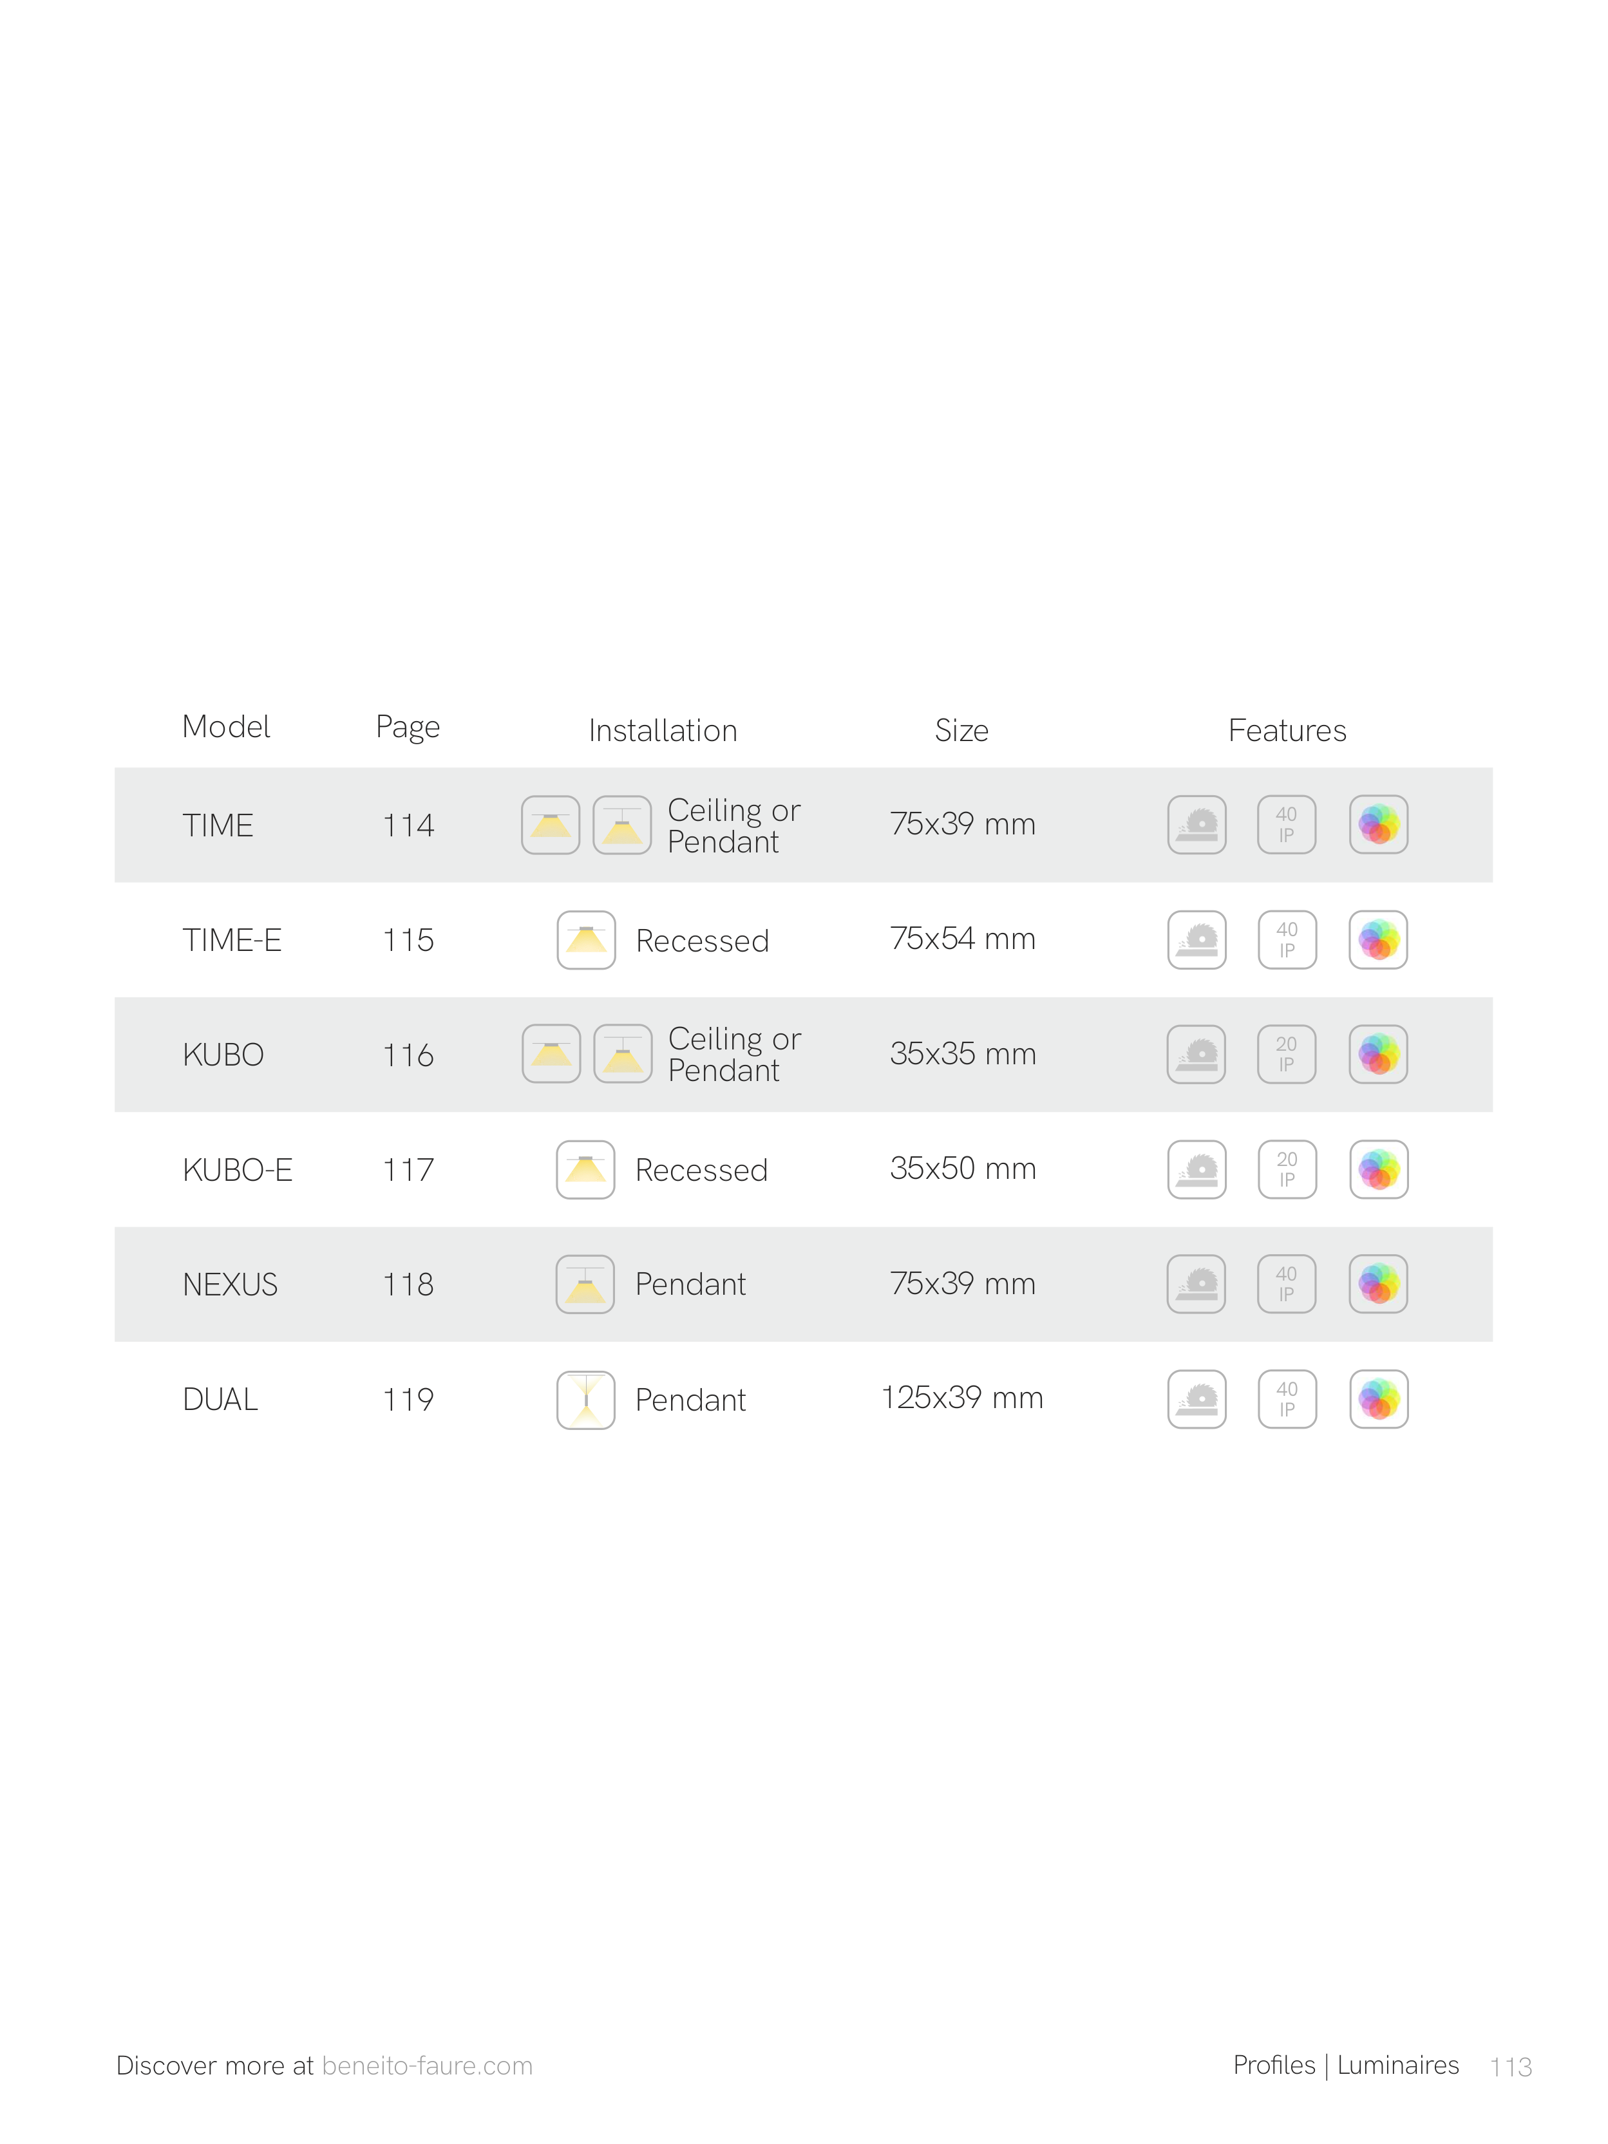Click page number 114 for TIME
1608x2144 pixels.
point(408,825)
